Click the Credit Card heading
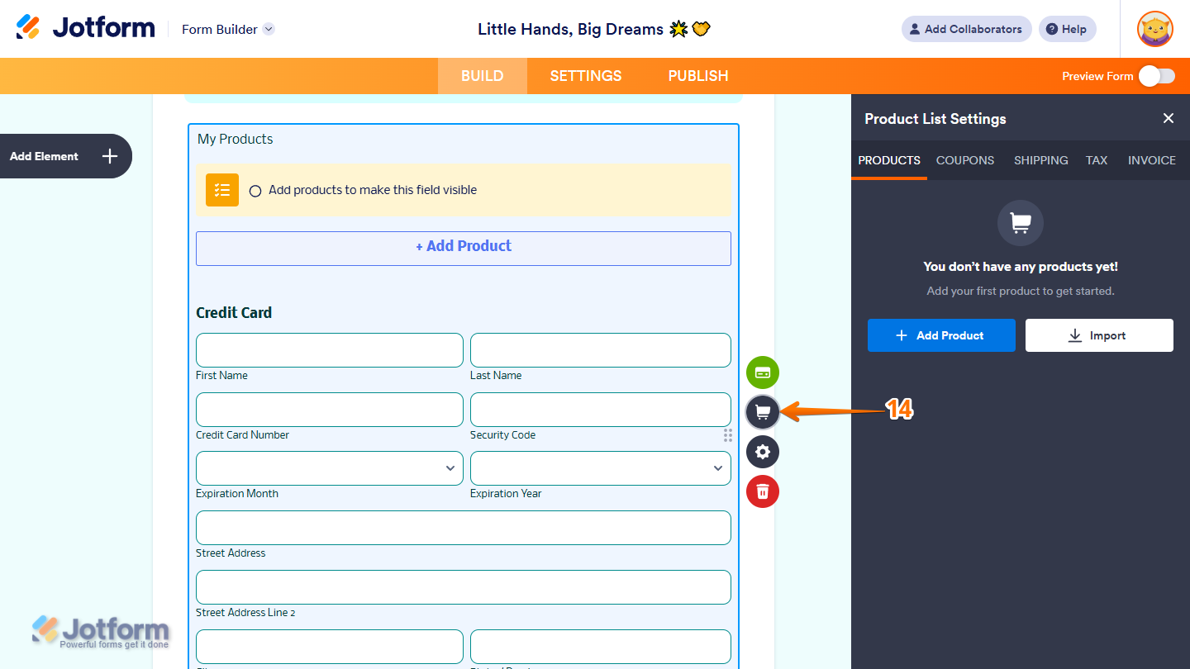Viewport: 1190px width, 669px height. click(x=234, y=312)
